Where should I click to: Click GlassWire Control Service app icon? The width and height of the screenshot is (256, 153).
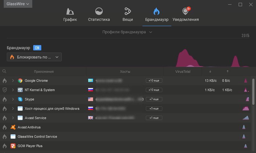[x=13, y=137]
